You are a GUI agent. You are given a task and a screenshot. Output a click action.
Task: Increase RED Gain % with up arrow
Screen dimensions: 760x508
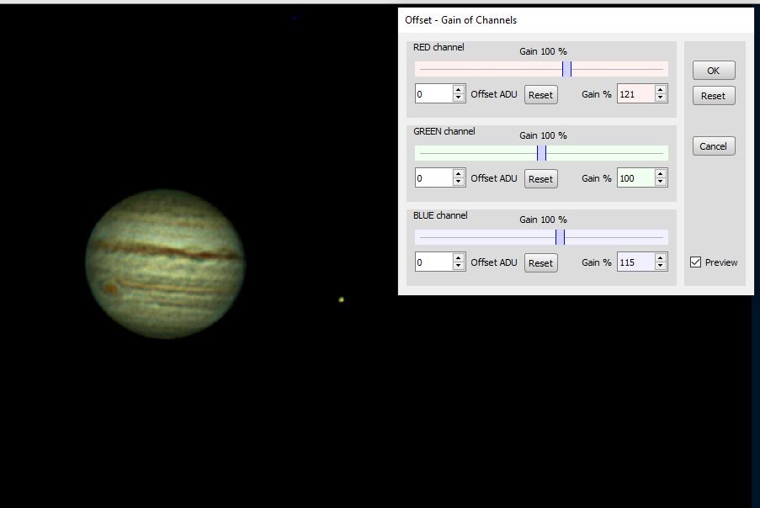[661, 89]
